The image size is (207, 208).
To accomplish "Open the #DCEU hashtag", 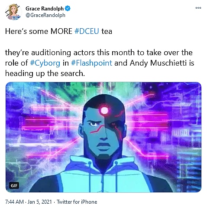I will (x=87, y=31).
